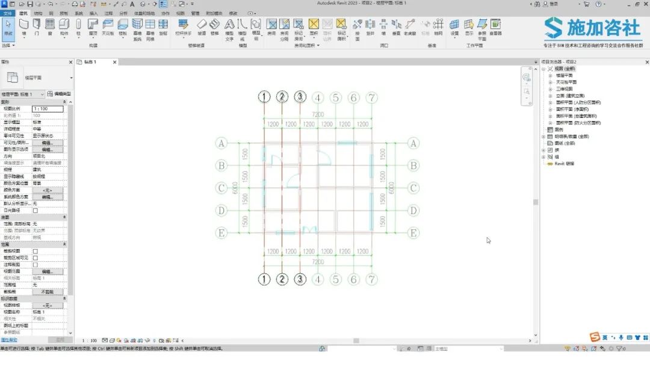Screen dimensions: 650x366
Task: Toggle the 裁剪区域可见 checkbox
Action: pyautogui.click(x=36, y=258)
